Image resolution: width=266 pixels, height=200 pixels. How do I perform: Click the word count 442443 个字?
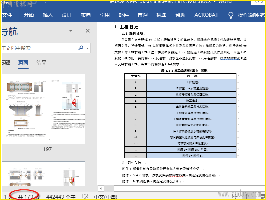tap(61, 197)
